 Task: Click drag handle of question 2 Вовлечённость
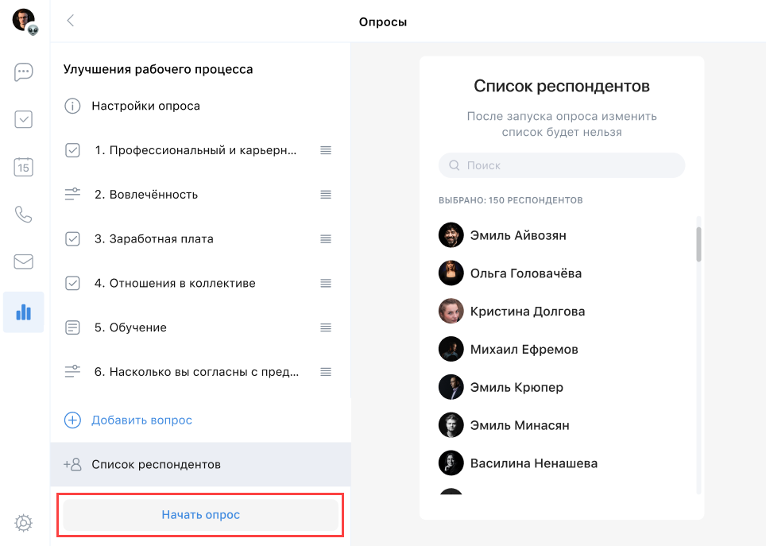point(326,195)
